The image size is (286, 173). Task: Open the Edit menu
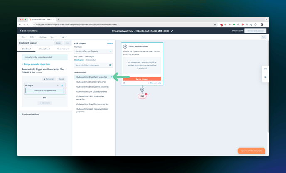33,37
